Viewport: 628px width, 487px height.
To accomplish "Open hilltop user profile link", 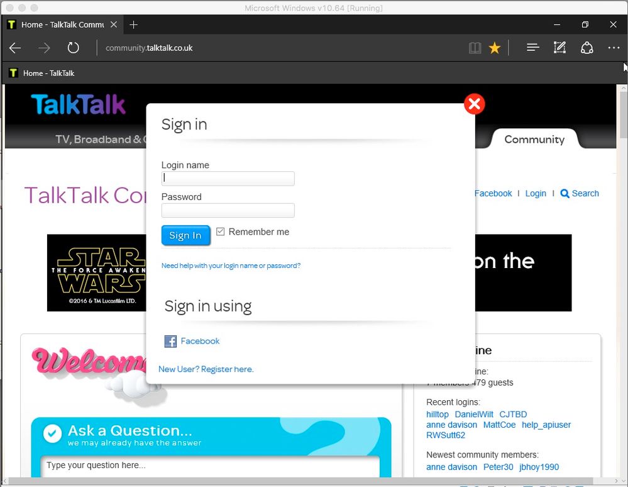I will click(438, 415).
